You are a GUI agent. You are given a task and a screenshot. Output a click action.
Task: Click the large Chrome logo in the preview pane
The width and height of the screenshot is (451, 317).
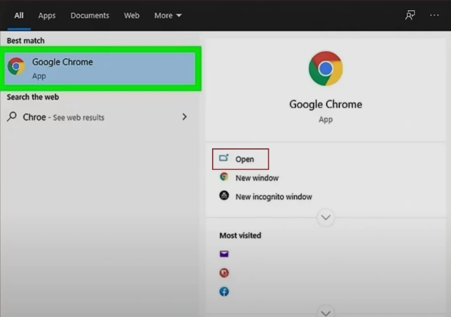point(325,68)
